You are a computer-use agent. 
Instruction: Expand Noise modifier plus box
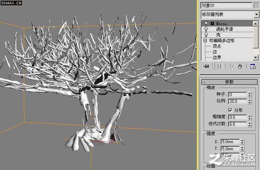coord(212,24)
